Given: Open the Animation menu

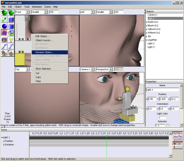Looking at the screenshot, I should [x=37, y=7].
